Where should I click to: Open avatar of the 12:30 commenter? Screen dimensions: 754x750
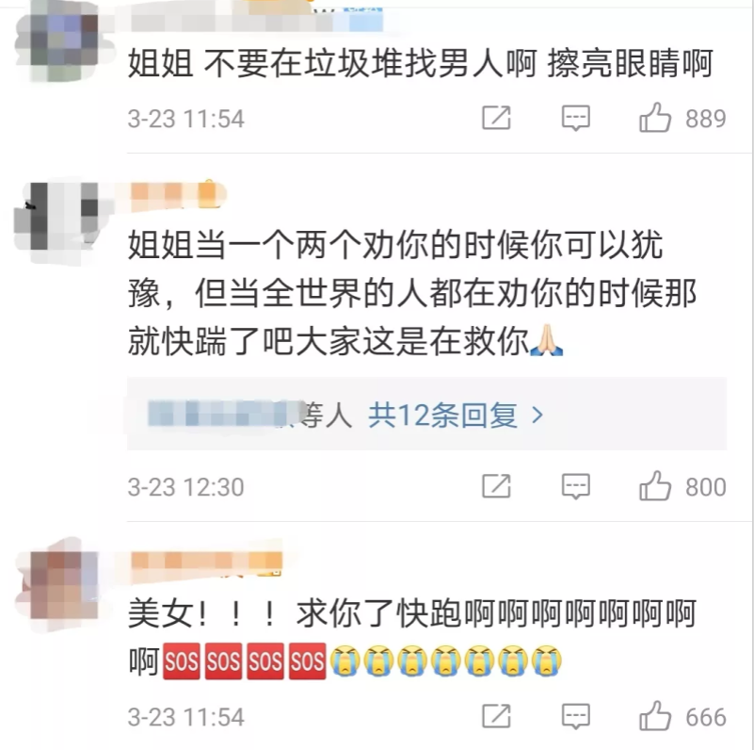(x=64, y=216)
